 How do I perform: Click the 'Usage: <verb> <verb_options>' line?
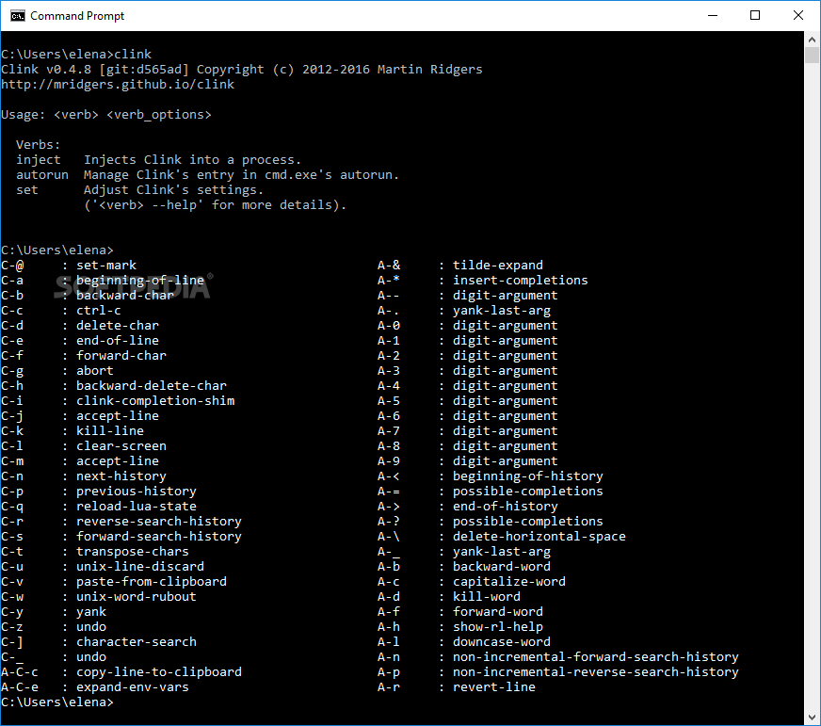click(x=106, y=115)
